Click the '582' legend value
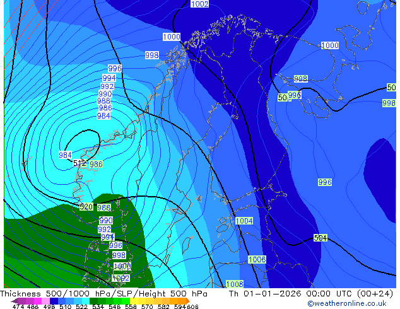 click(163, 306)
